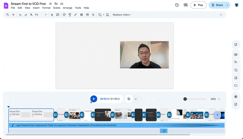The image size is (243, 139).
Task: Click the 00:00.0 current timecode
Action: pos(104,99)
